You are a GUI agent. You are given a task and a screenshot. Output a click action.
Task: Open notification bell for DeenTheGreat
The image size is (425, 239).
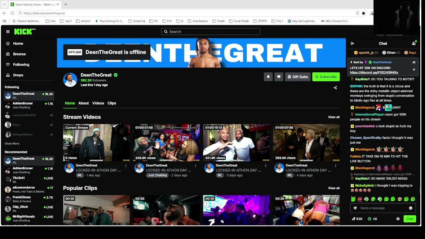pos(268,77)
